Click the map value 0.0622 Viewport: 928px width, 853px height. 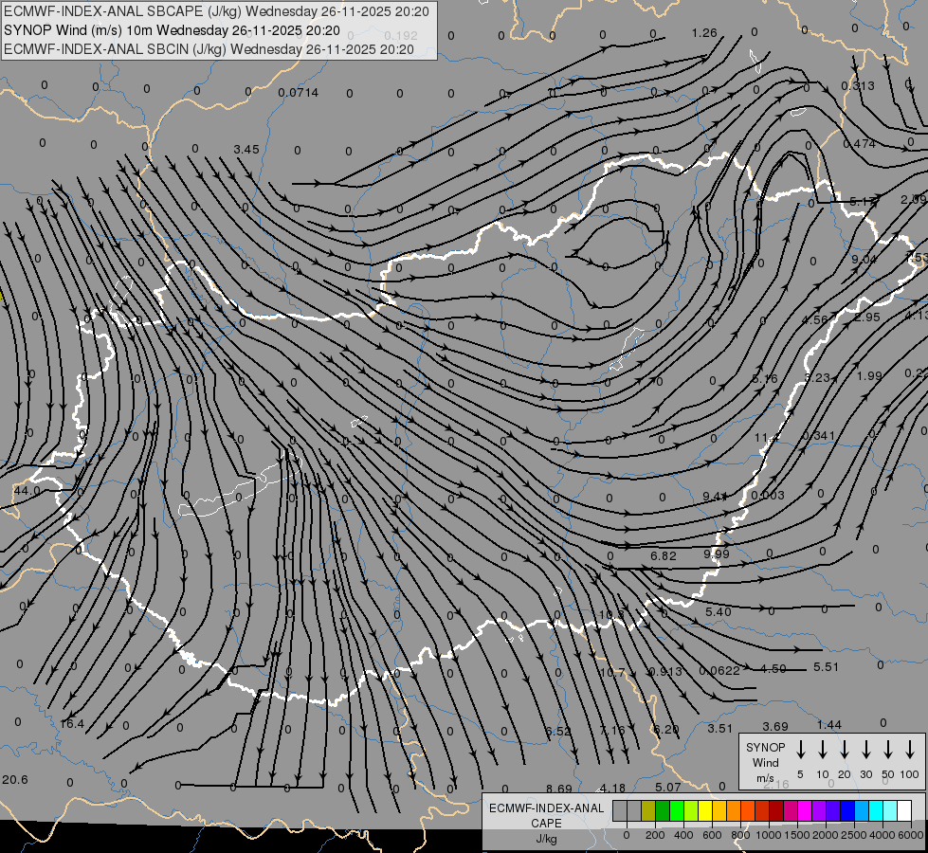point(719,670)
